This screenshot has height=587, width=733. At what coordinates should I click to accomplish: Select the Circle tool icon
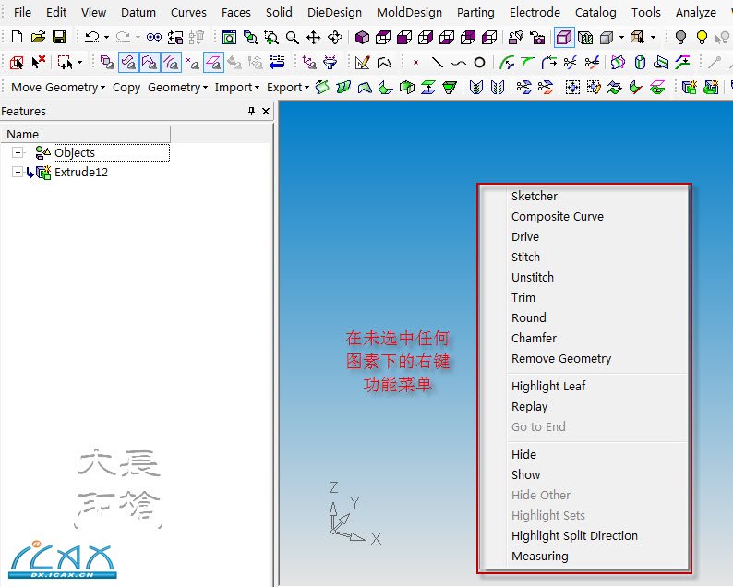[x=479, y=62]
